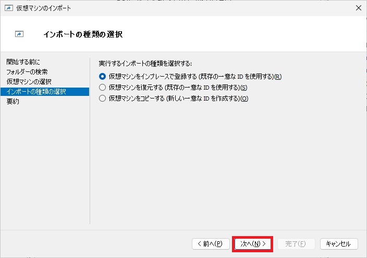Click the 次へ(N) > button
The width and height of the screenshot is (367, 258).
coord(252,244)
